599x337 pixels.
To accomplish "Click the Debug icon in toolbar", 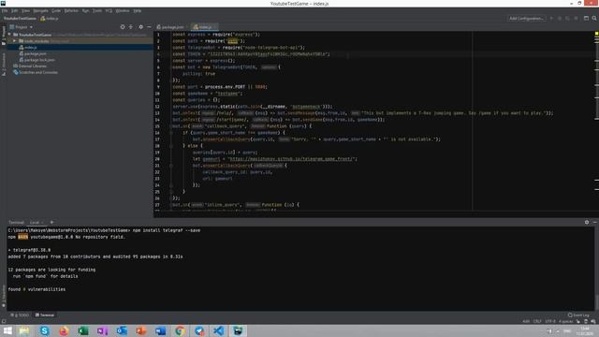I will pyautogui.click(x=560, y=19).
